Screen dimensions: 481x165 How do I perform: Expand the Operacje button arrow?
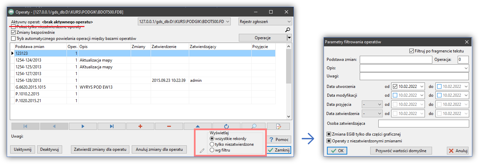(289, 38)
